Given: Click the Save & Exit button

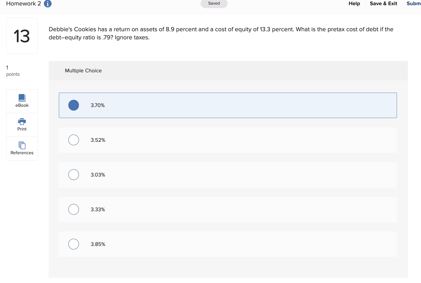Looking at the screenshot, I should [383, 3].
